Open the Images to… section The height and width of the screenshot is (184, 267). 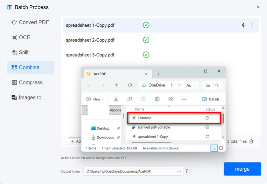pos(30,98)
